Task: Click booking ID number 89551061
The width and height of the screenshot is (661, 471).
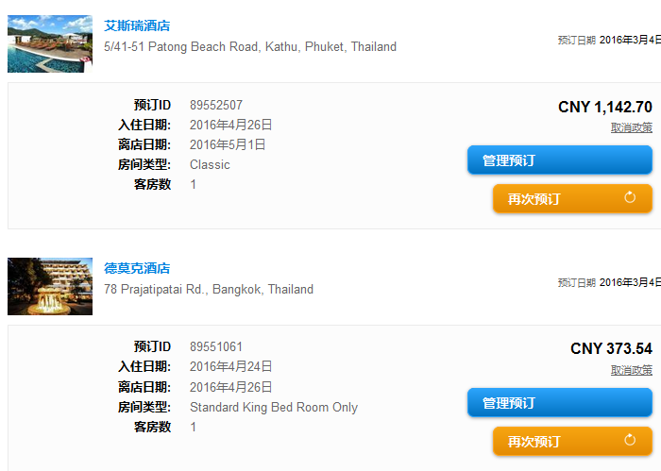Action: pyautogui.click(x=216, y=346)
